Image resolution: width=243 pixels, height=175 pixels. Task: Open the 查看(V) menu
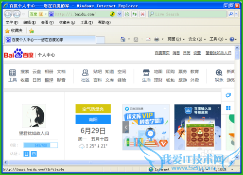pyautogui.click(x=47, y=22)
